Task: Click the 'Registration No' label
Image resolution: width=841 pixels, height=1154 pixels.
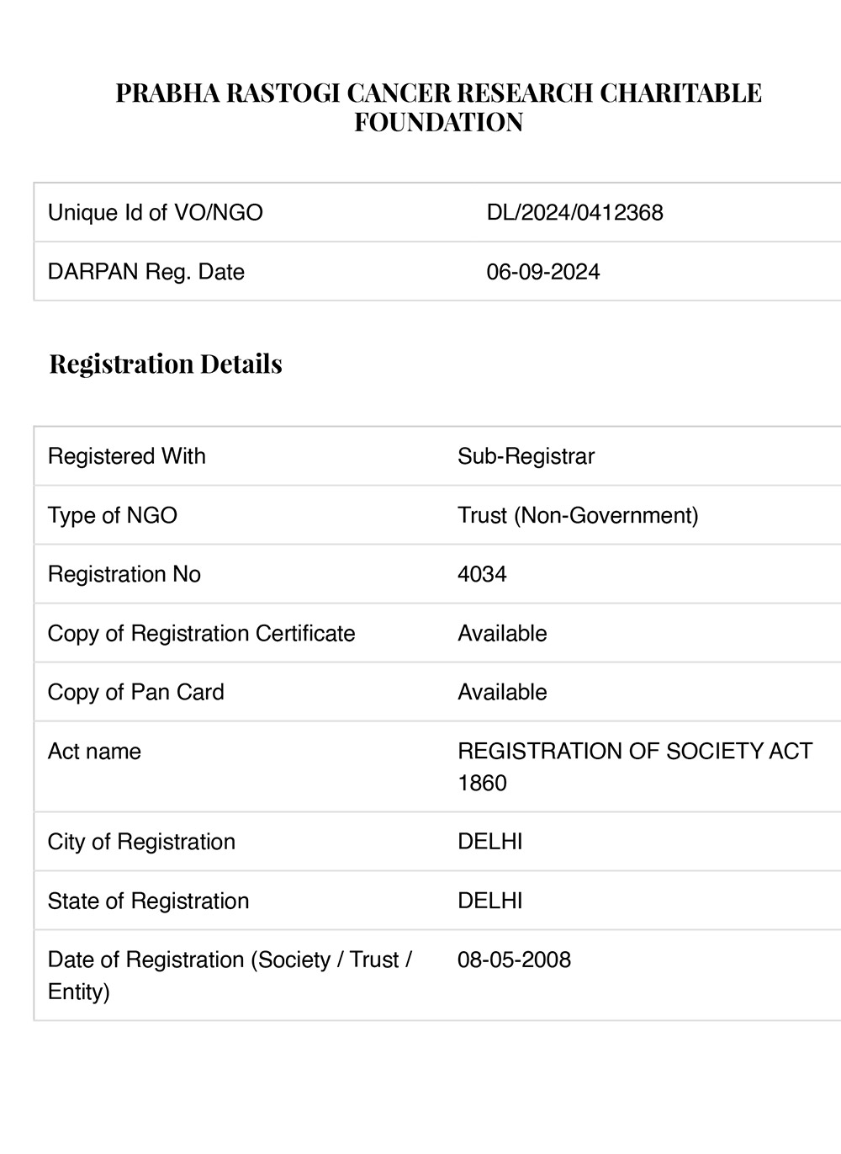Action: click(124, 574)
